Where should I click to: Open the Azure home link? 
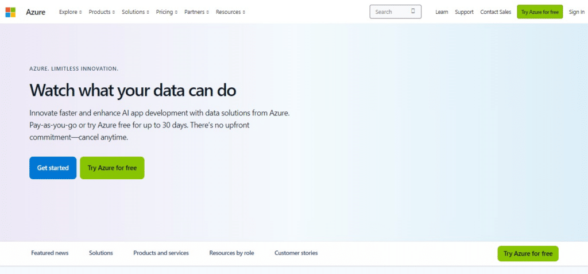coord(36,12)
